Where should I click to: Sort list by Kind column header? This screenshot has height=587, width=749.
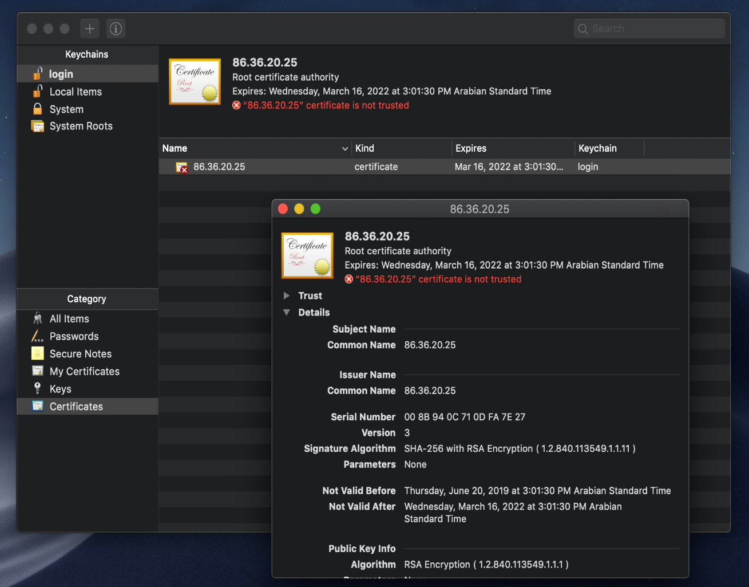coord(402,148)
